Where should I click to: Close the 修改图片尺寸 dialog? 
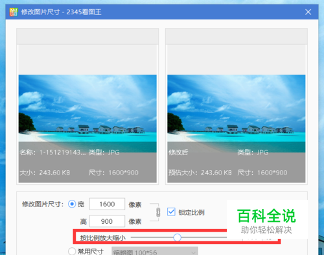pyautogui.click(x=308, y=12)
